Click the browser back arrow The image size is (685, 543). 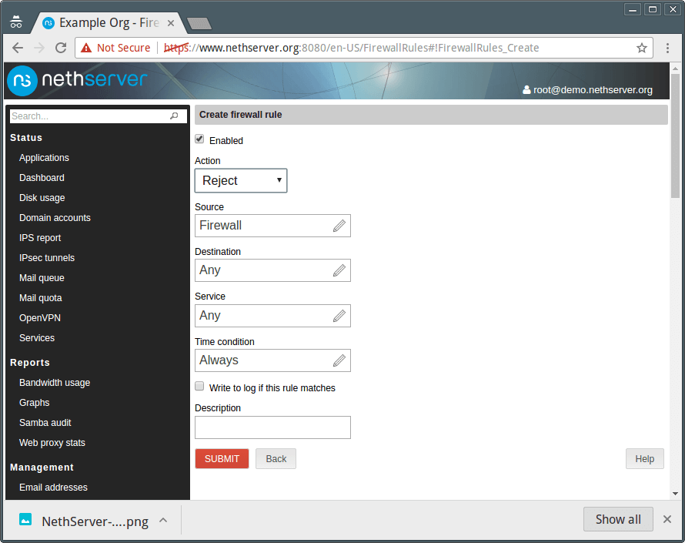18,48
